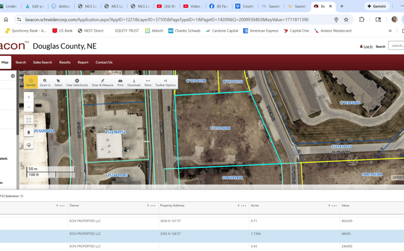Click the site search input field
Image resolution: width=404 pixels, height=251 pixels.
pyautogui.click(x=396, y=46)
